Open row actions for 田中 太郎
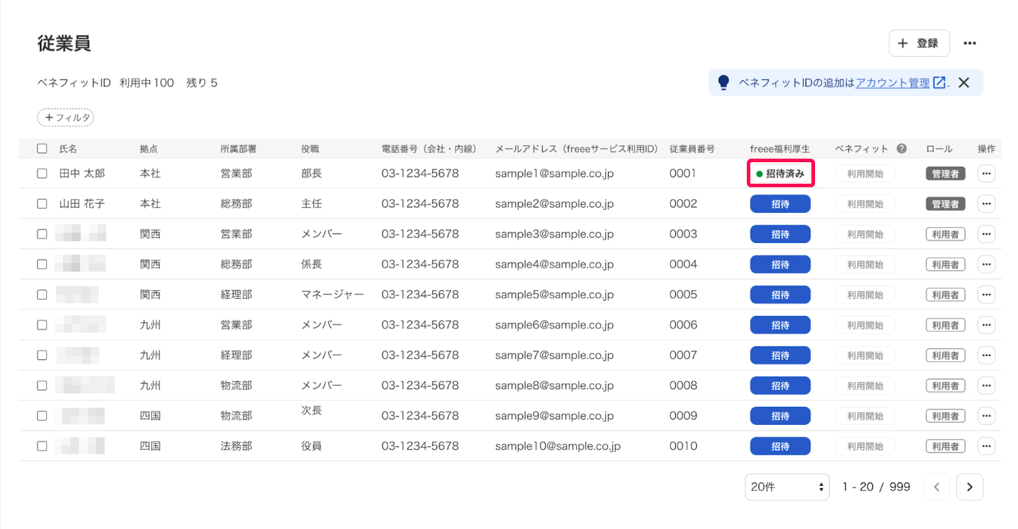 986,174
